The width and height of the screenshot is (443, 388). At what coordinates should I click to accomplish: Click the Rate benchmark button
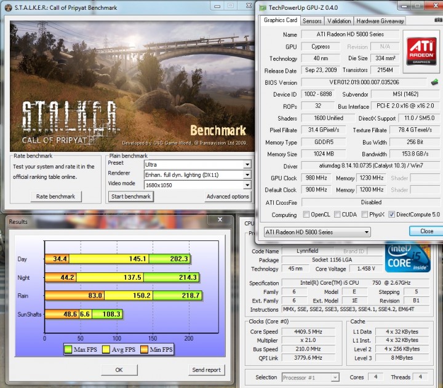click(x=55, y=197)
